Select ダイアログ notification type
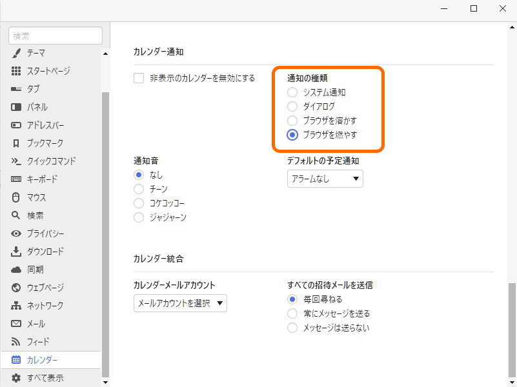The image size is (517, 387). (x=294, y=106)
